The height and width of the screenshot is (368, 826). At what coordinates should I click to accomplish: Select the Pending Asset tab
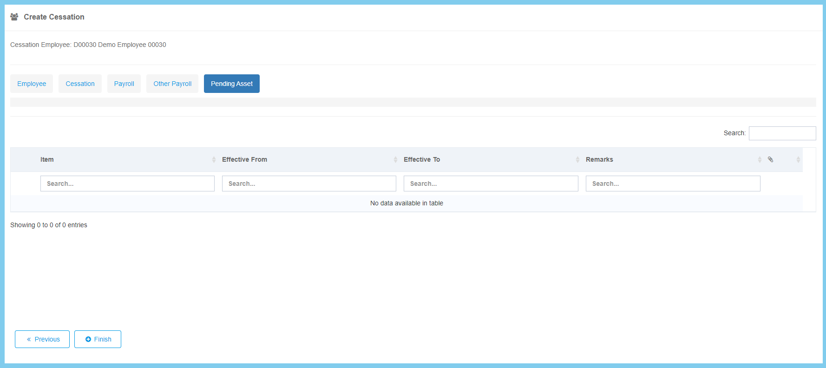232,84
